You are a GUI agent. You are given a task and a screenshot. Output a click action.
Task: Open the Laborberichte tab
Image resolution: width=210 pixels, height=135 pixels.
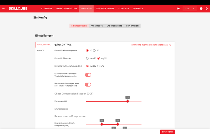[x=114, y=26]
